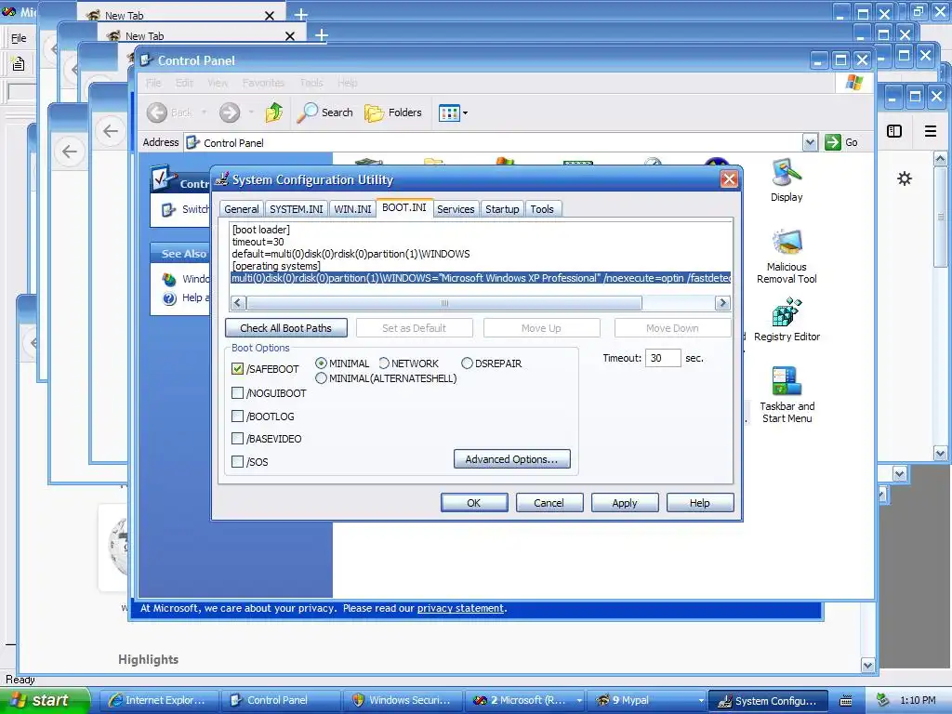Click the Views icon in Control Panel toolbar
This screenshot has height=714, width=952.
[x=449, y=112]
